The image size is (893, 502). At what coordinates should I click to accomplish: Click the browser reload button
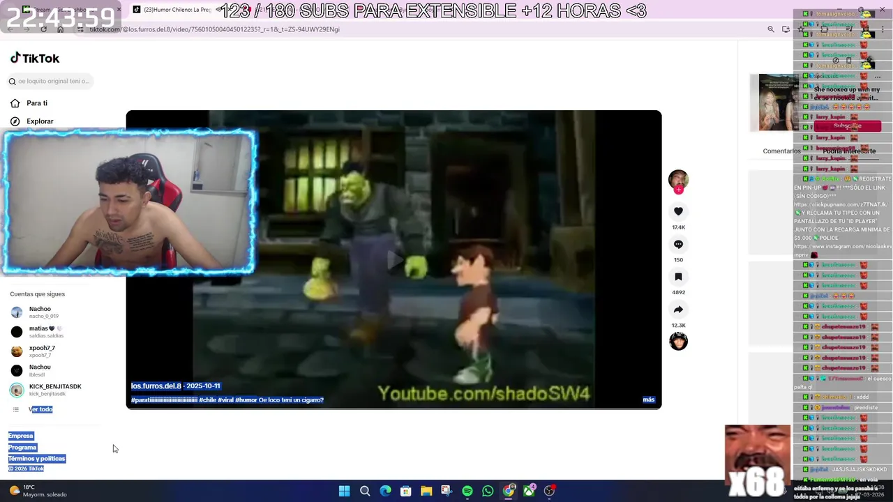coord(43,29)
